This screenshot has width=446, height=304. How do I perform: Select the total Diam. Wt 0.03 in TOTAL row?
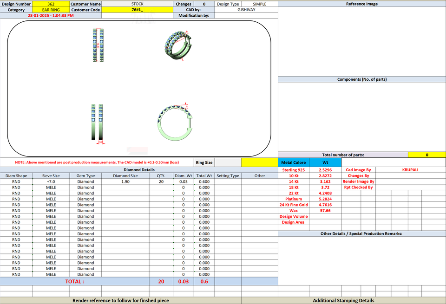(184, 282)
